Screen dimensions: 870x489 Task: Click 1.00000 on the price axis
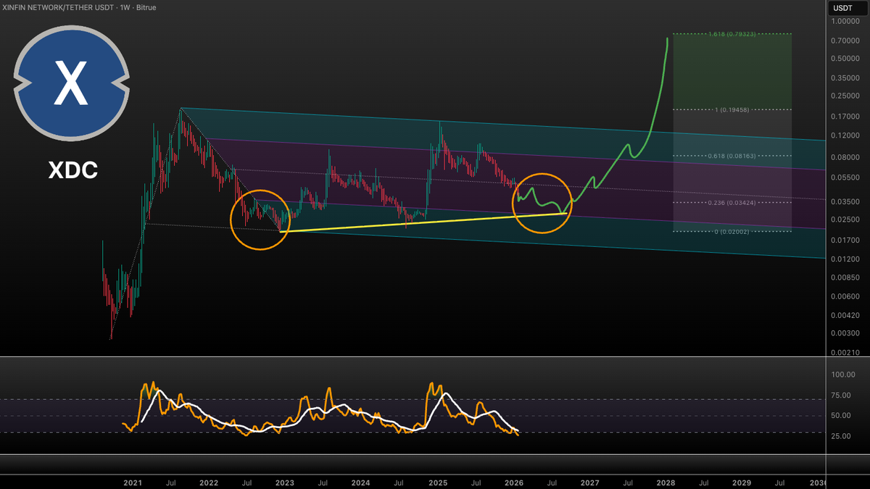pos(845,22)
